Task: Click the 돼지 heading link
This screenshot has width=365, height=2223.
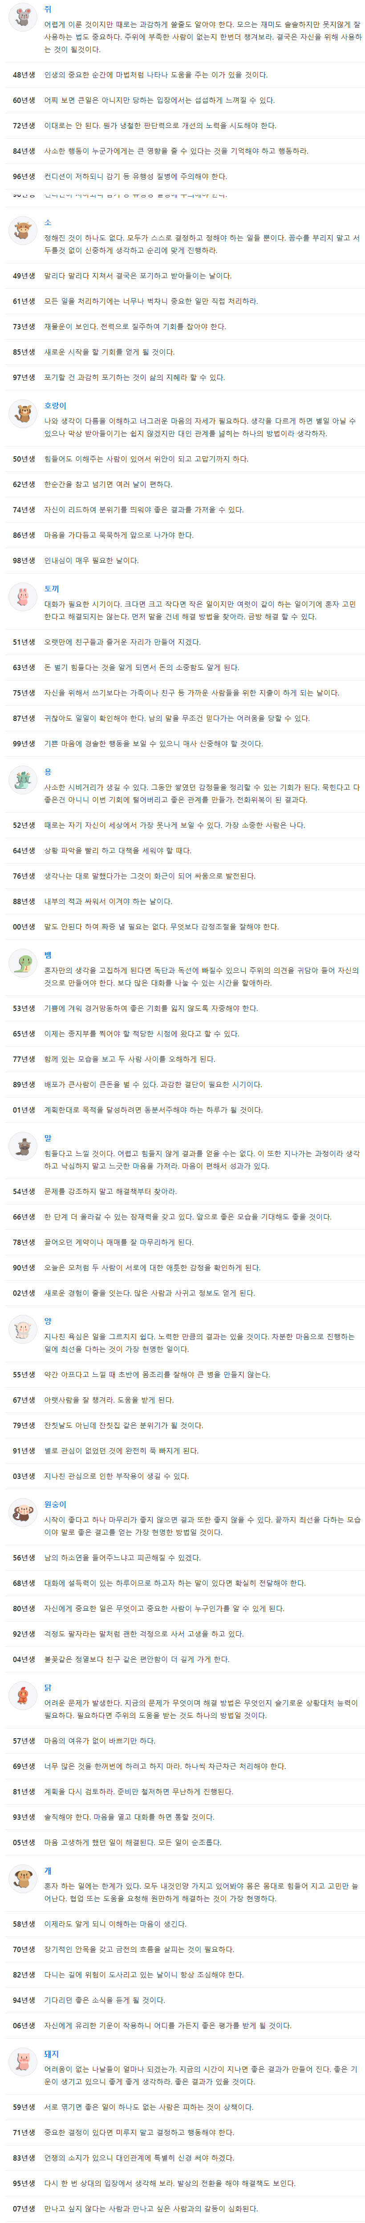Action: pyautogui.click(x=52, y=2054)
